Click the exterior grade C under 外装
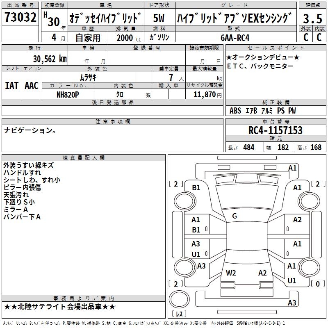Viewport: 328px width, 328px height. pos(306,37)
